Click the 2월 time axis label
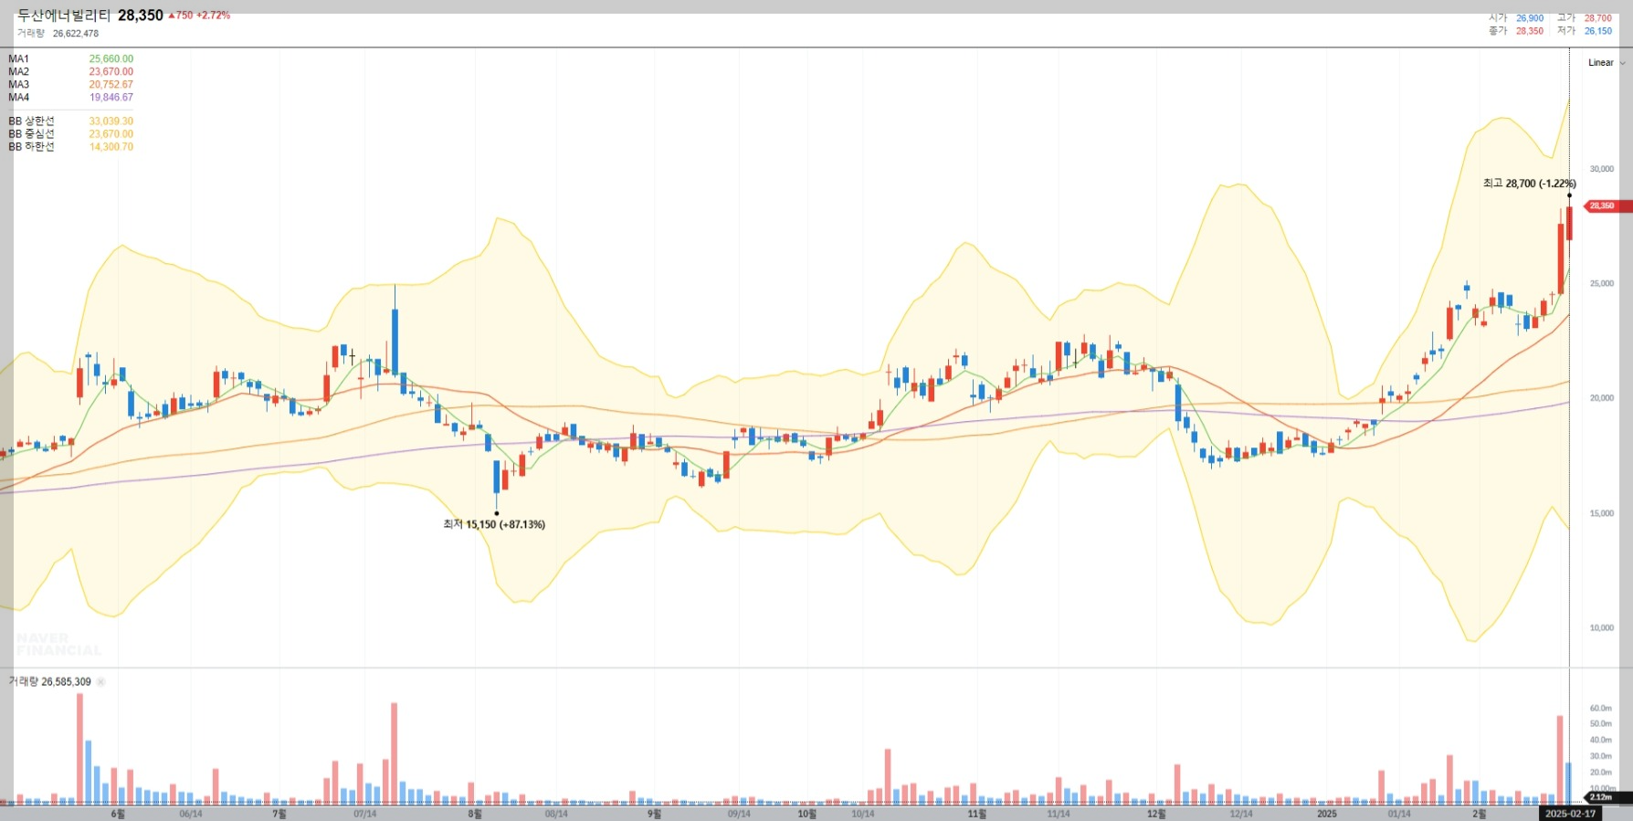The image size is (1633, 821). point(1479,814)
